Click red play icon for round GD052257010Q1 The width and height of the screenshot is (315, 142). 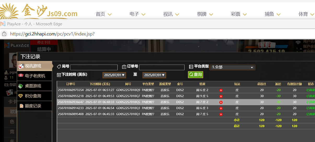coord(221,114)
